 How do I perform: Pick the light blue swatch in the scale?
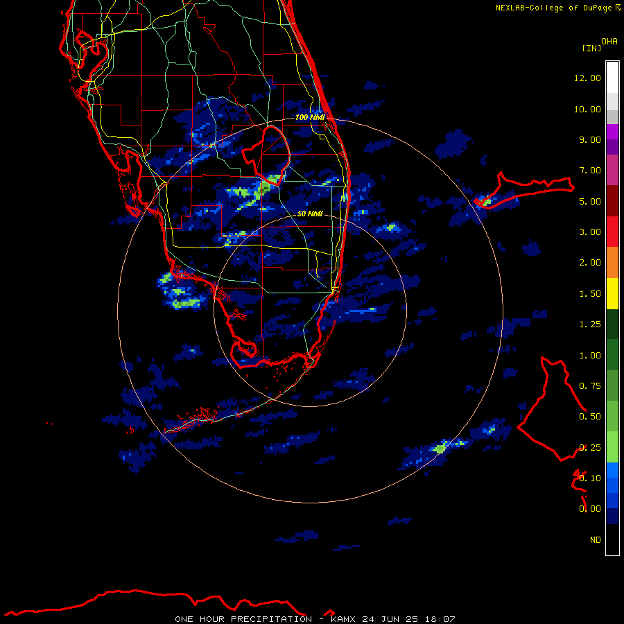click(612, 470)
